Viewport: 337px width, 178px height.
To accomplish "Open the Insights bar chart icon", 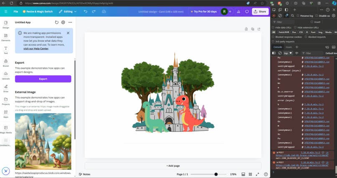I will point(238,12).
